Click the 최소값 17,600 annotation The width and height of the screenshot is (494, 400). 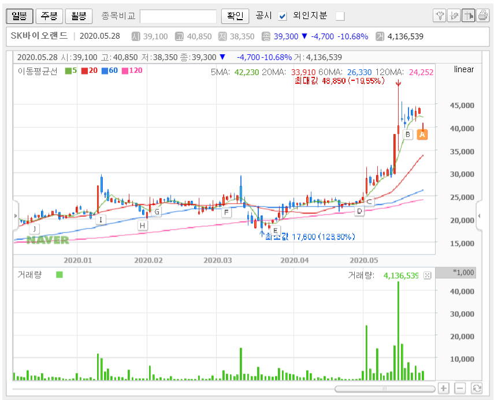(x=310, y=237)
